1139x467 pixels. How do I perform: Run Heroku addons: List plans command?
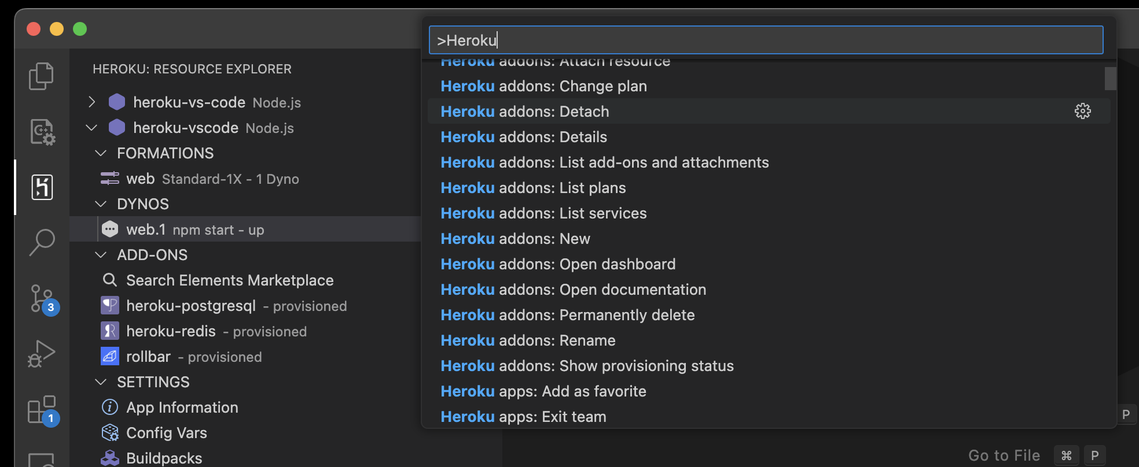(x=769, y=188)
